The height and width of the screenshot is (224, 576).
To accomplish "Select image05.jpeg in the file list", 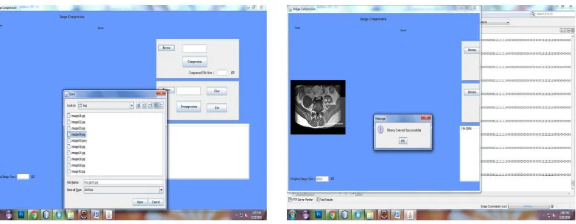I will [77, 141].
